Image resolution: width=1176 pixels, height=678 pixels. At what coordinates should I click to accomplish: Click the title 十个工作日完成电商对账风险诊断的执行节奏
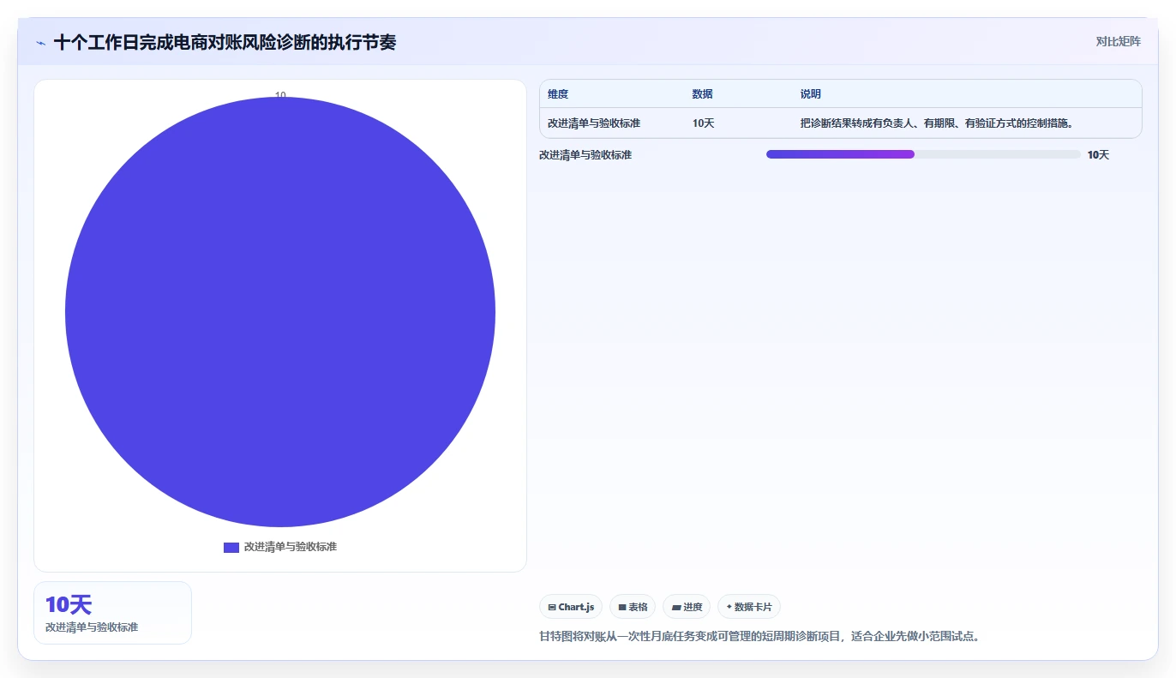pyautogui.click(x=225, y=43)
